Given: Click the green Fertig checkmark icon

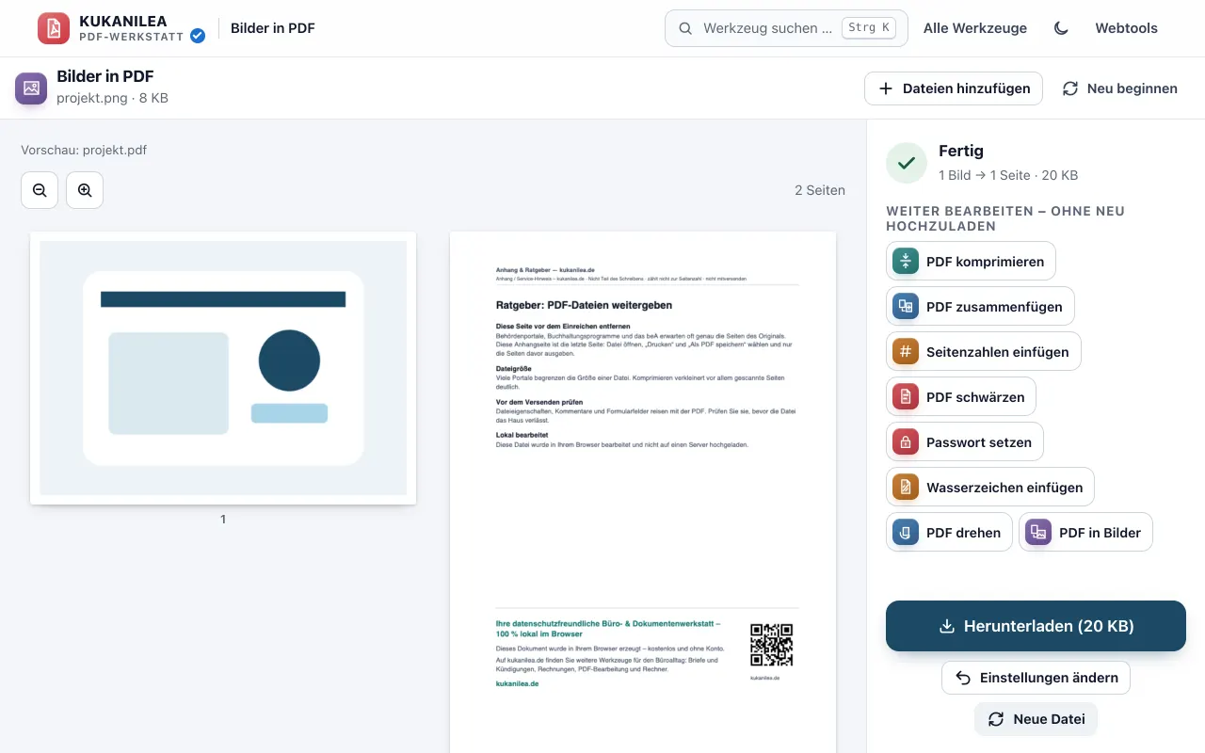Looking at the screenshot, I should (907, 163).
